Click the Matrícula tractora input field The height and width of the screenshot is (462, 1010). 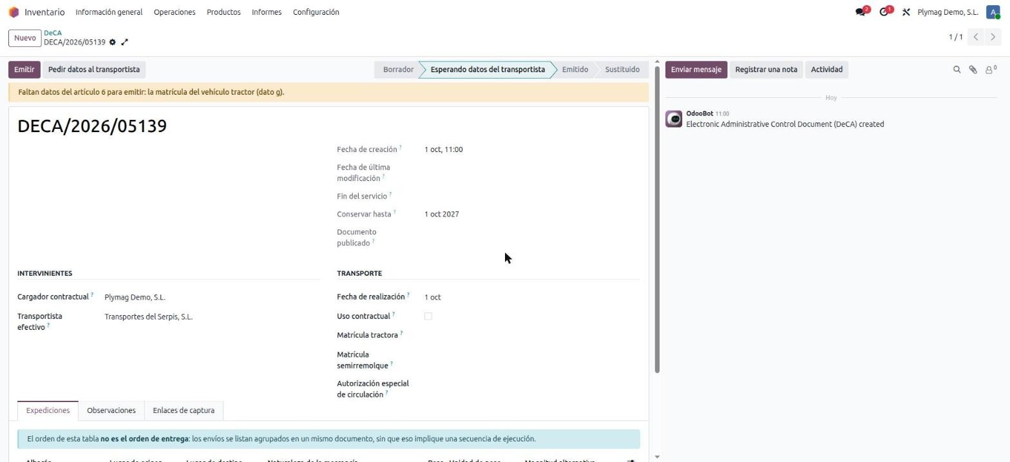click(x=531, y=336)
